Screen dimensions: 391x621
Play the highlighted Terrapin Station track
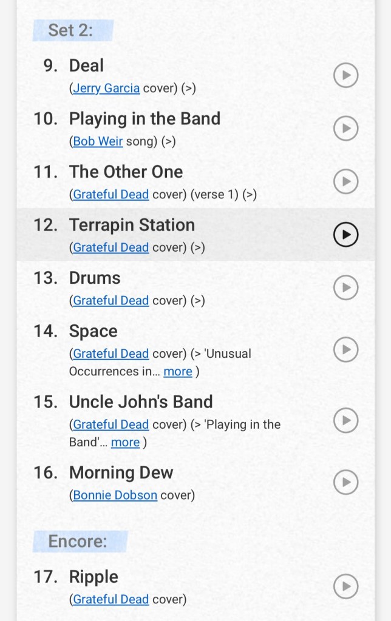[346, 235]
